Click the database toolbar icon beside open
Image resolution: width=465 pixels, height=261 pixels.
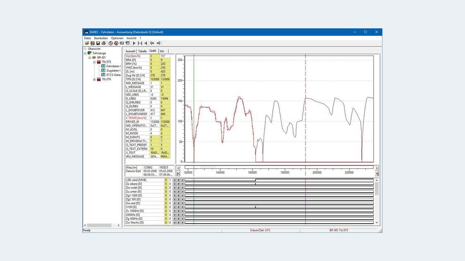(x=93, y=43)
